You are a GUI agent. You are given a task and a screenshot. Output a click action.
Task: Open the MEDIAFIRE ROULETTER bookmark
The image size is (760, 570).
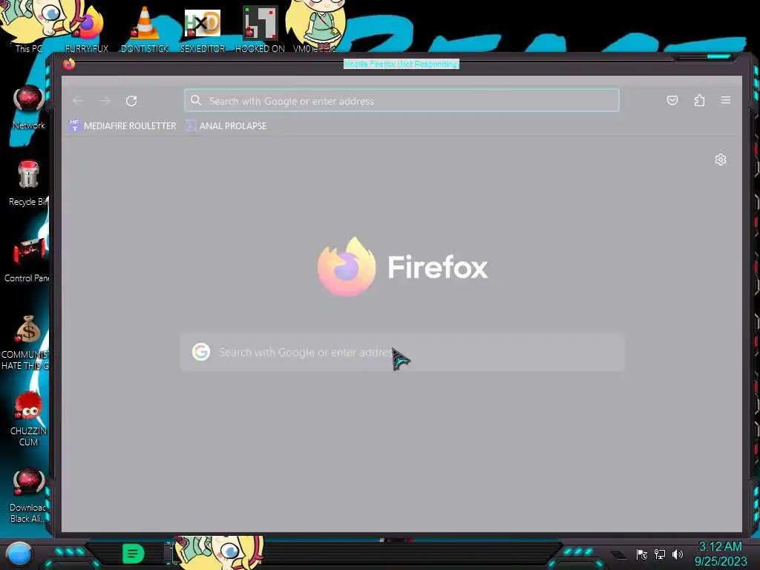point(122,126)
